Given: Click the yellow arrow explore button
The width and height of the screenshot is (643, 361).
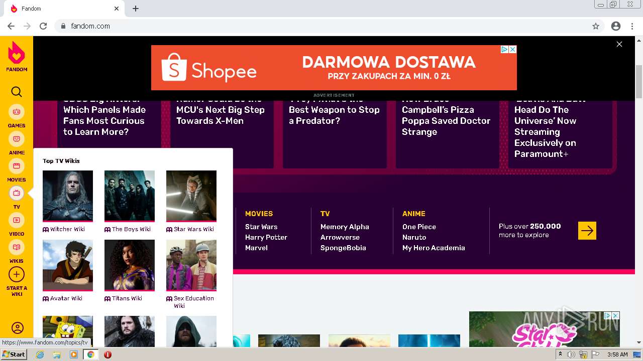Looking at the screenshot, I should point(587,231).
